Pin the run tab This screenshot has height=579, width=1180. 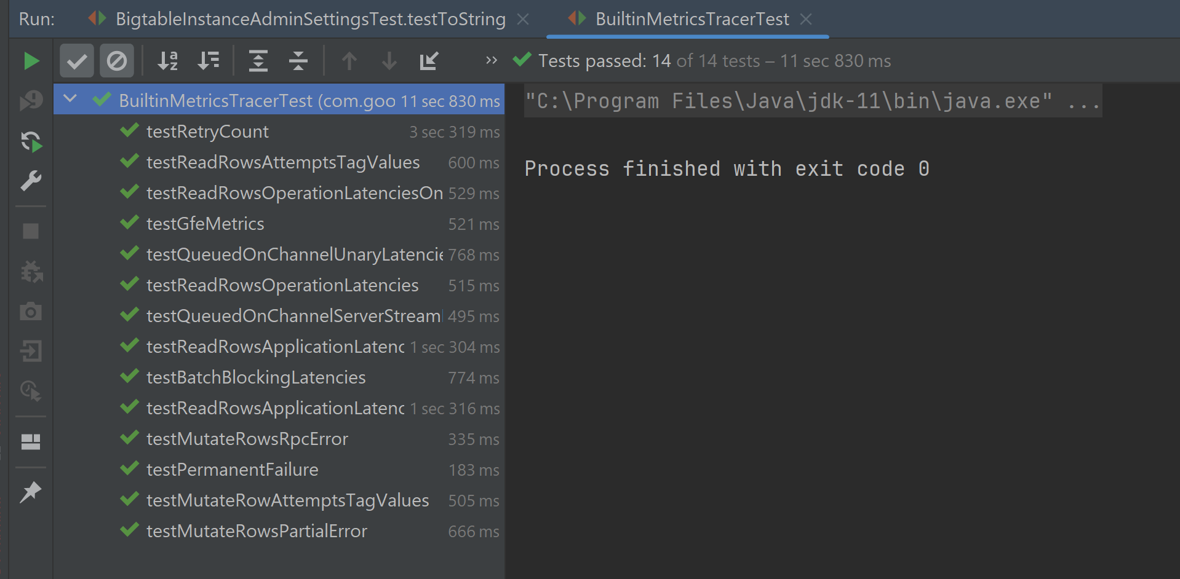coord(31,492)
